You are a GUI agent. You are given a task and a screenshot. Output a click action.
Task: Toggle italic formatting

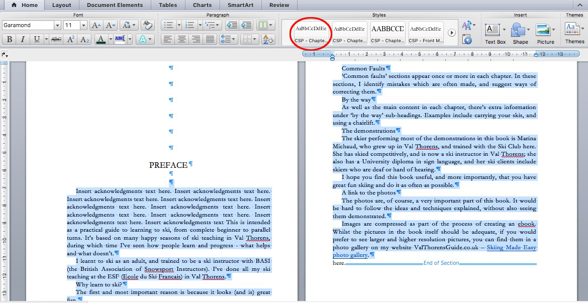point(23,39)
